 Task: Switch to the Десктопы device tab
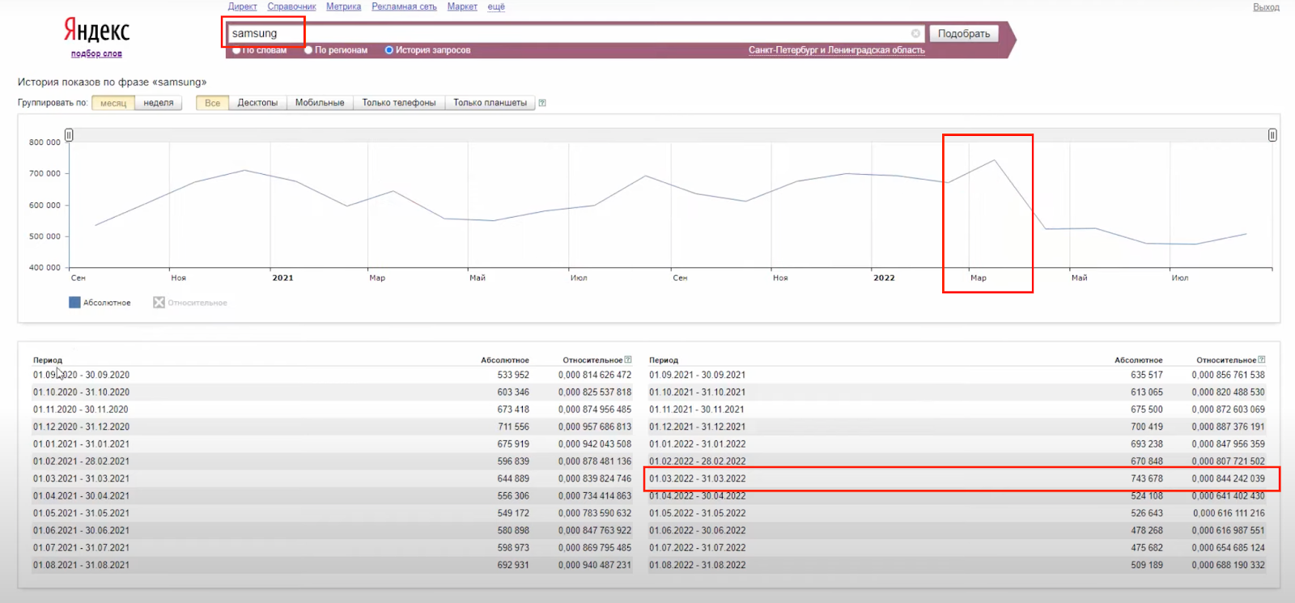click(257, 103)
